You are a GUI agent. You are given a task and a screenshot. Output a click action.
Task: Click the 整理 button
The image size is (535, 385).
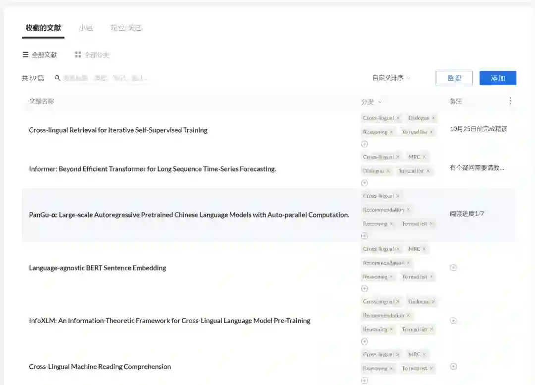pos(454,78)
